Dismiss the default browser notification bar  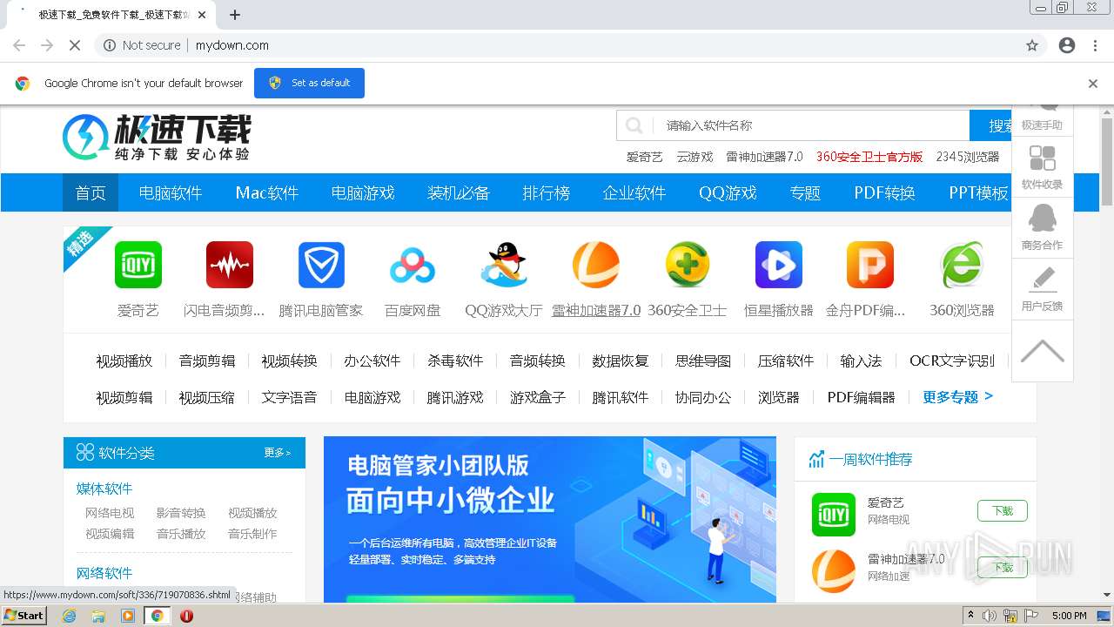[x=1093, y=84]
